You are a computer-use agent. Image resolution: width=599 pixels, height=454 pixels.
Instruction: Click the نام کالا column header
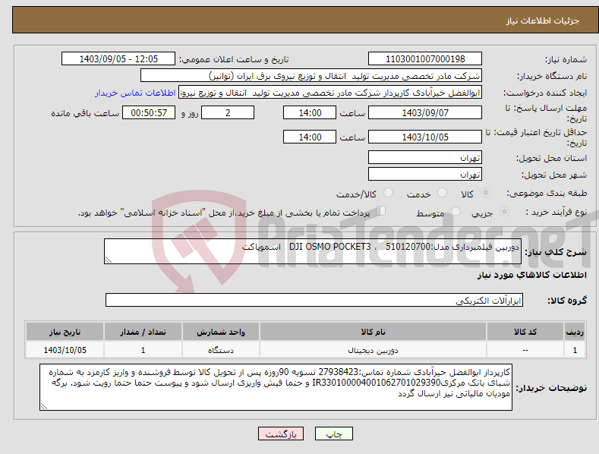(x=373, y=332)
